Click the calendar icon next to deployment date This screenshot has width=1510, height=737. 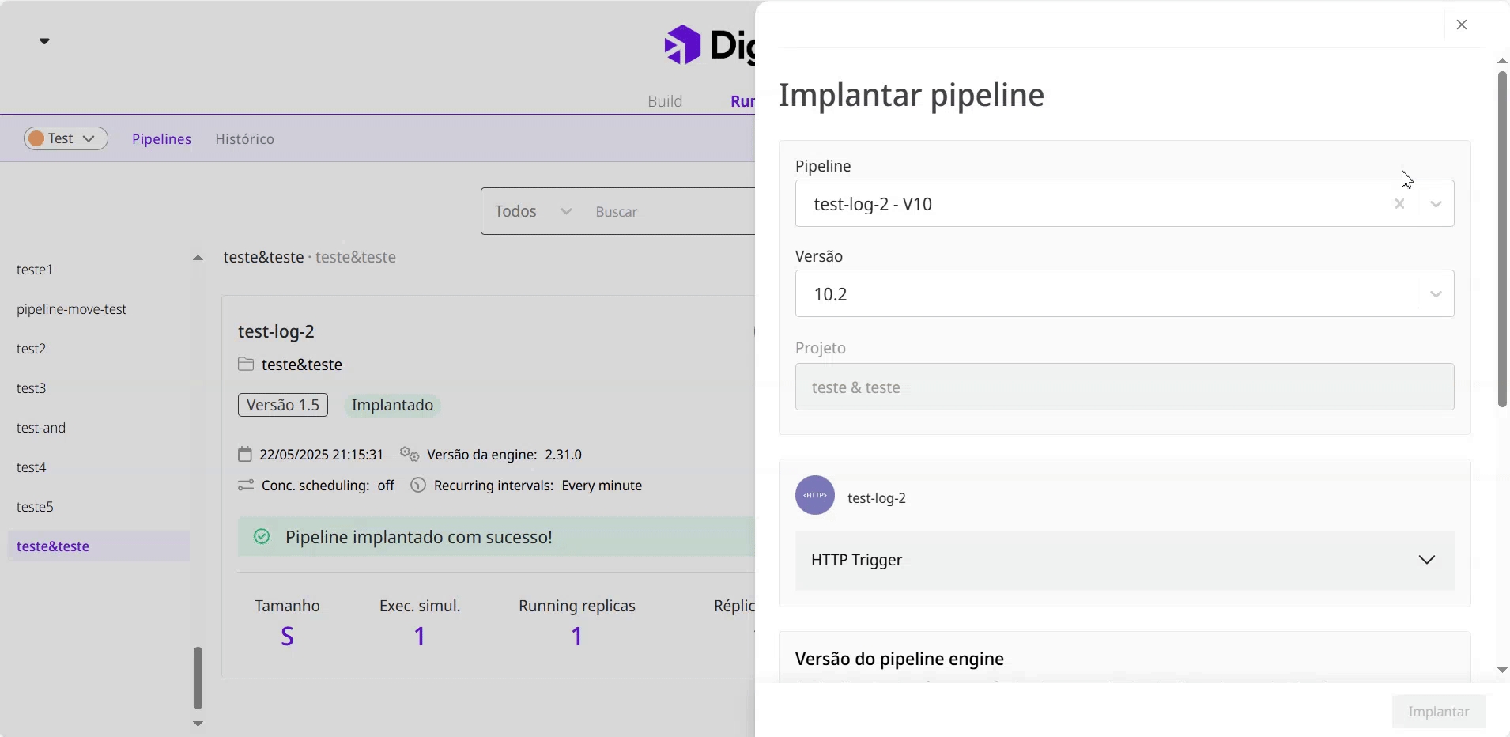(x=245, y=455)
